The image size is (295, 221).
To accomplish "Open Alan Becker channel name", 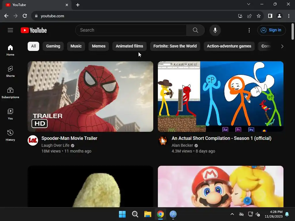I will coord(182,145).
